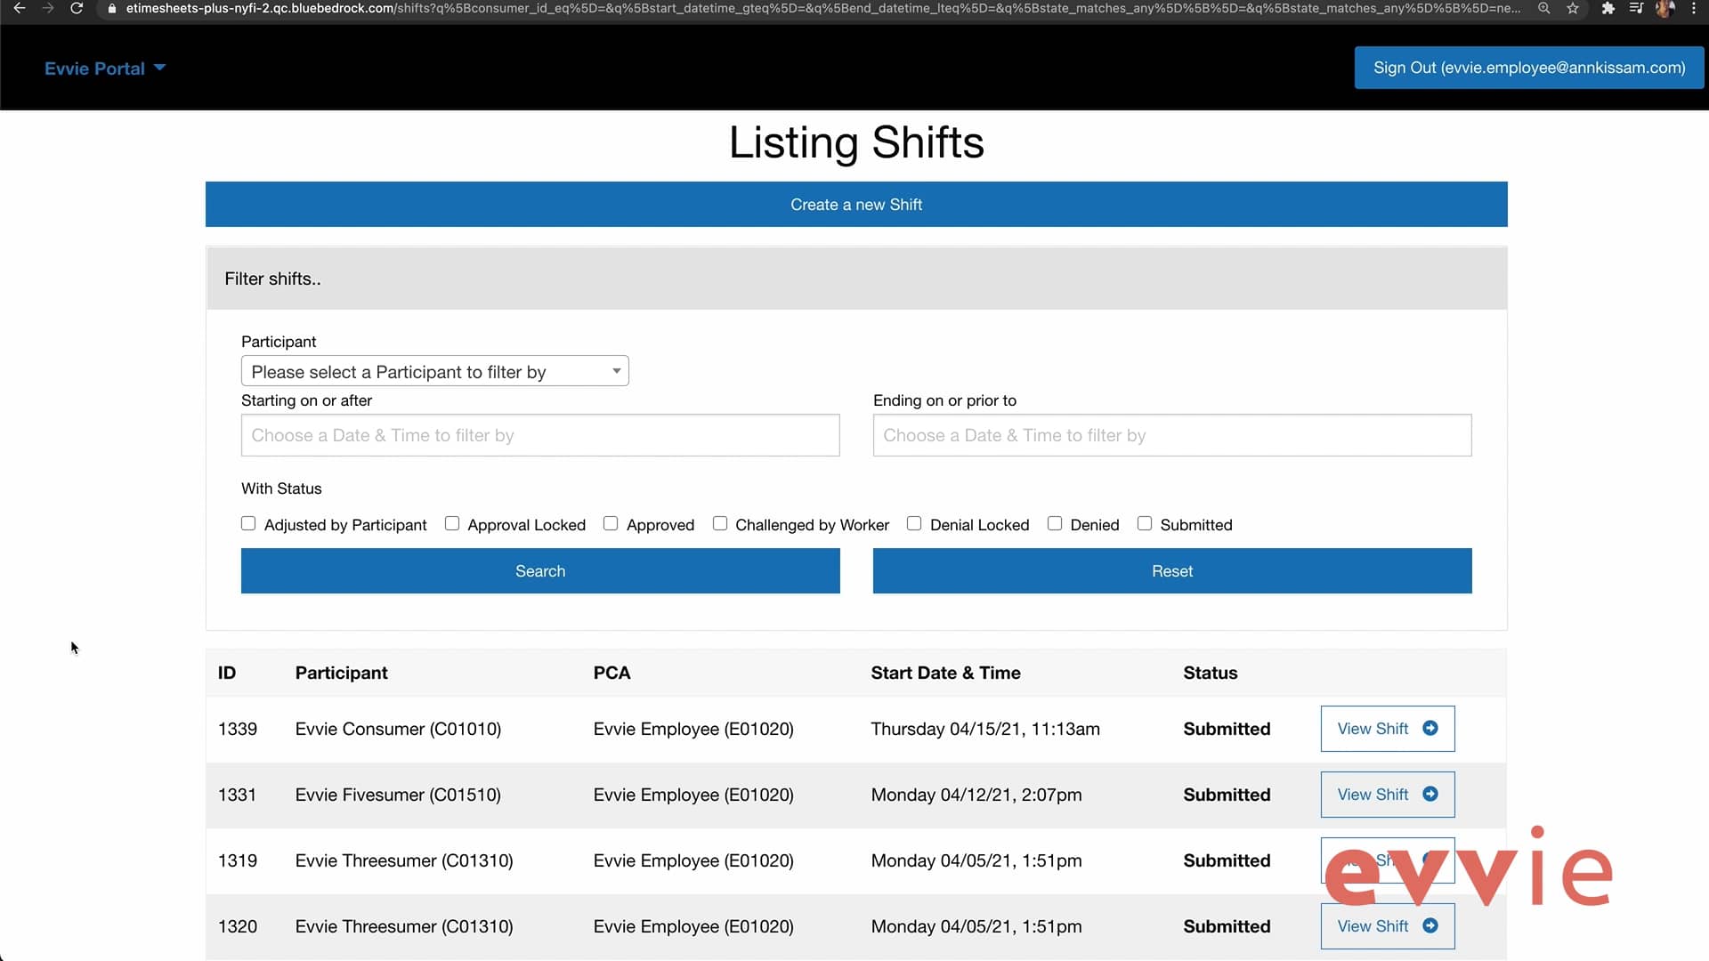Image resolution: width=1709 pixels, height=961 pixels.
Task: Toggle Challenged by Worker checkbox
Action: click(x=720, y=524)
